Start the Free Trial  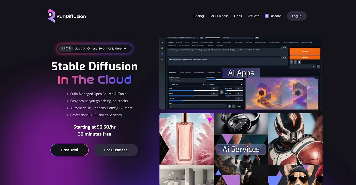point(69,150)
